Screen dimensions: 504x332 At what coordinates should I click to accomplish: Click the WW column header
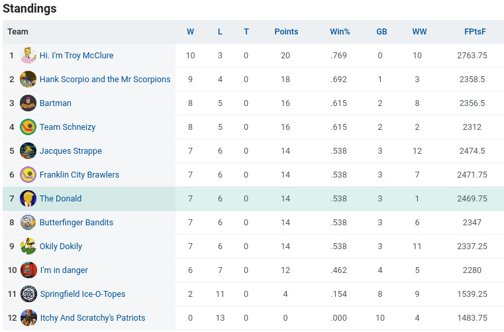pos(419,32)
